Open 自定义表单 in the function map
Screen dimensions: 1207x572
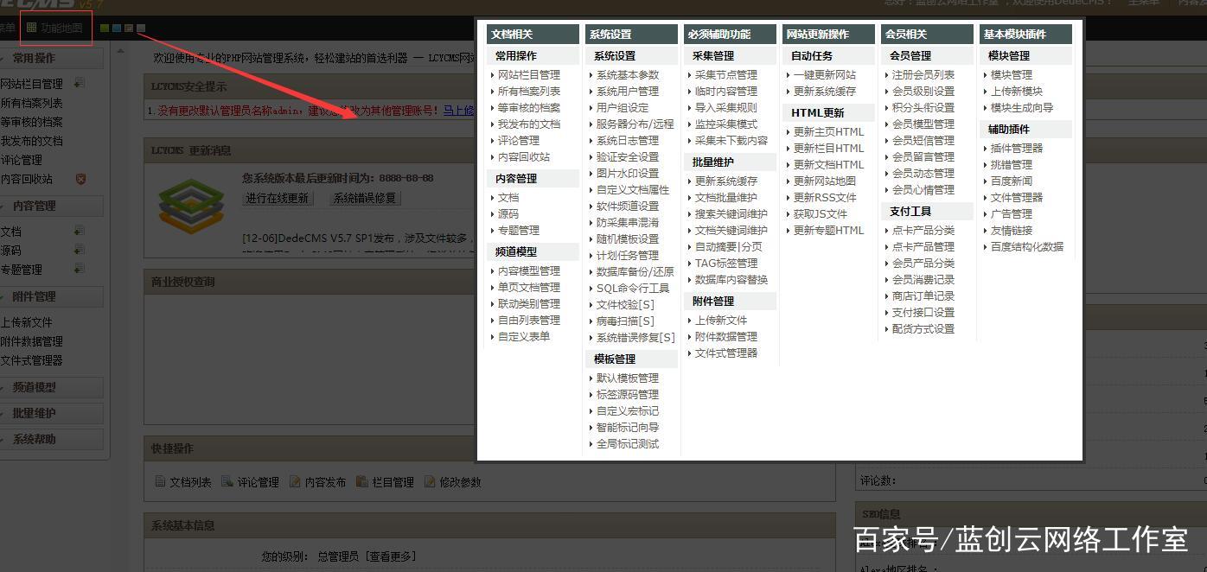pyautogui.click(x=523, y=337)
